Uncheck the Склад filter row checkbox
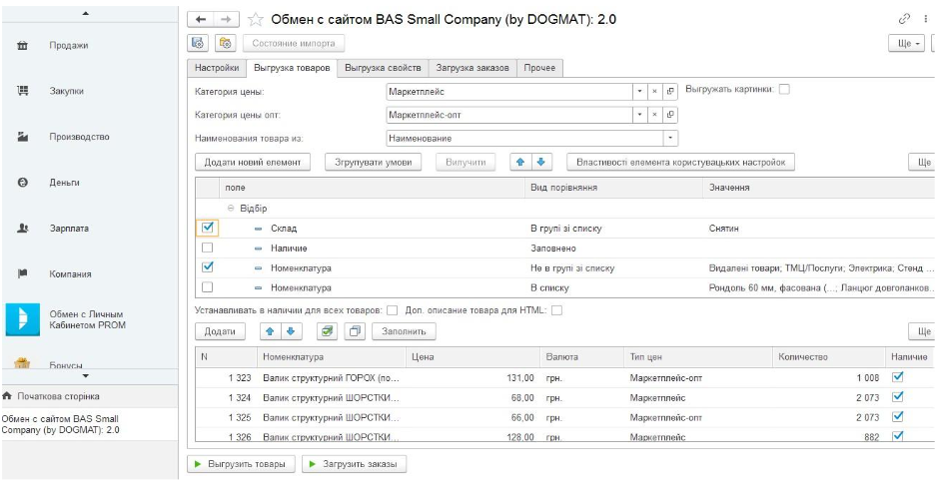Image resolution: width=939 pixels, height=501 pixels. pos(208,229)
